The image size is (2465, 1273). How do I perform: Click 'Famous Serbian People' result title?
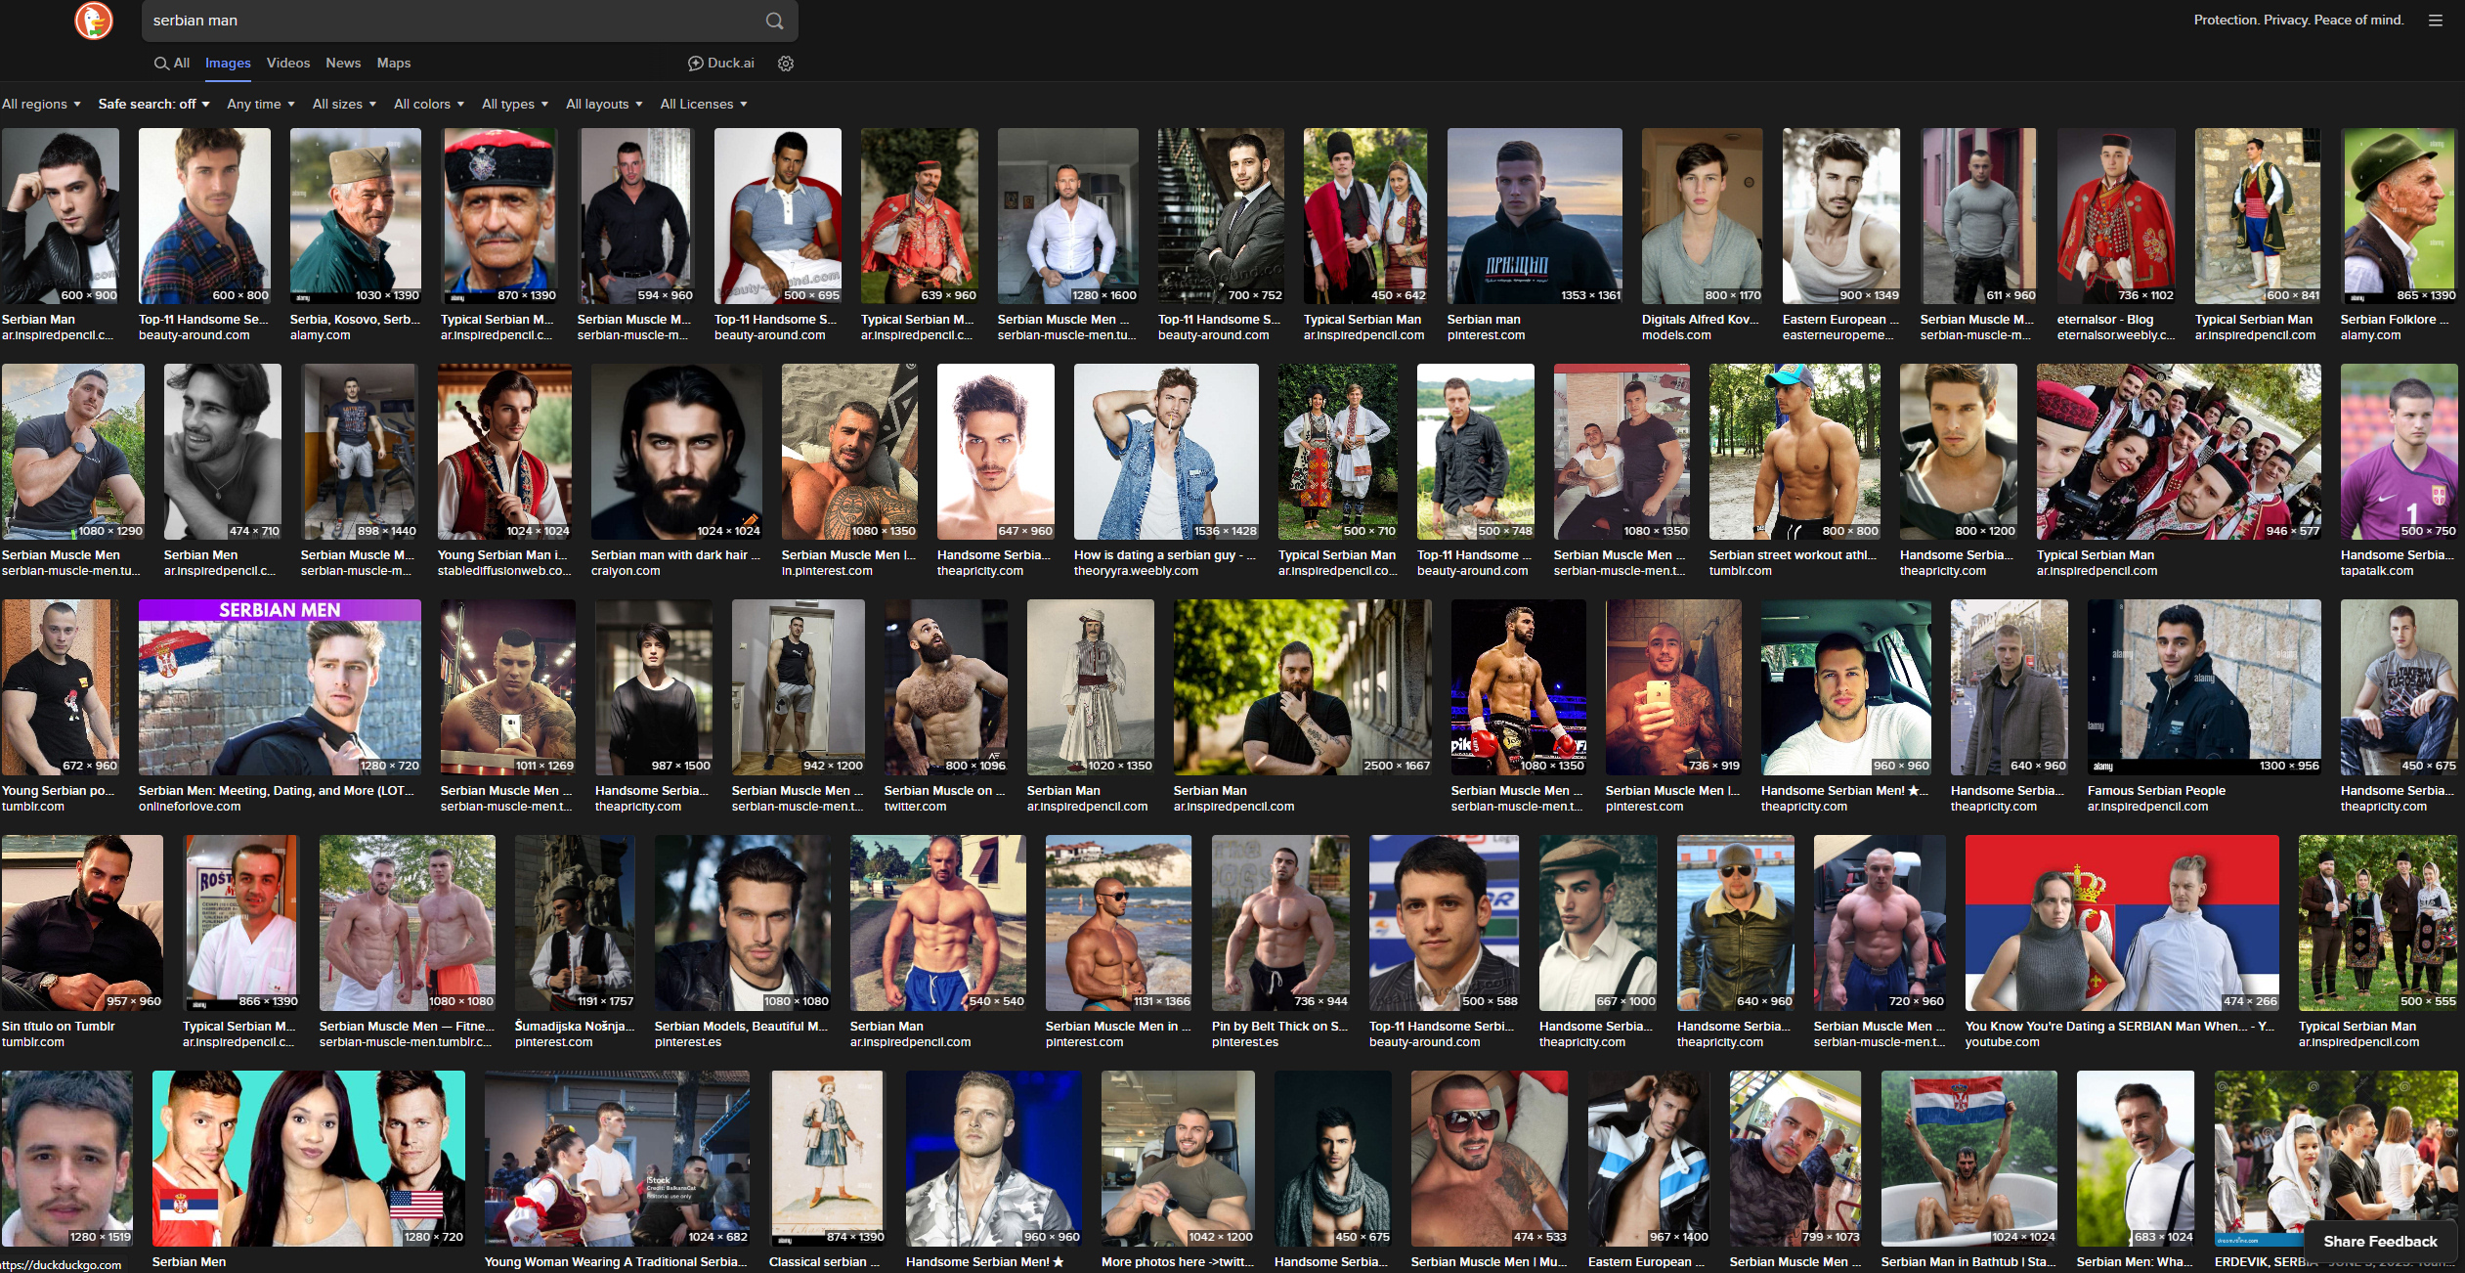click(2156, 791)
